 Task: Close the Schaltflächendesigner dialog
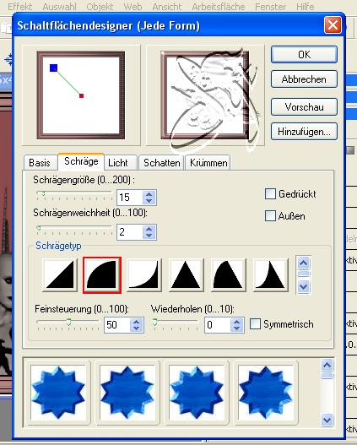(x=333, y=25)
